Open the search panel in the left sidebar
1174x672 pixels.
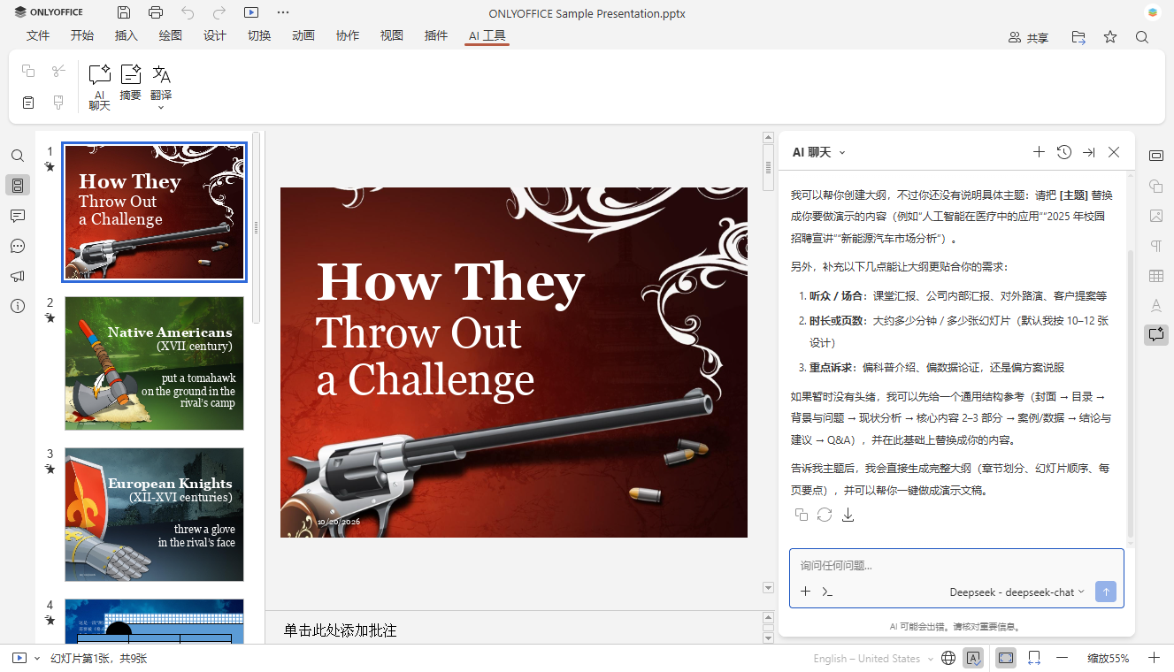click(x=18, y=156)
